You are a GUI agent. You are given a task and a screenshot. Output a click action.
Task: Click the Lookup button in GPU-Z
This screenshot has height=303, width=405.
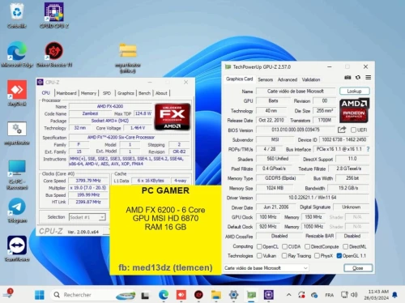coord(354,91)
